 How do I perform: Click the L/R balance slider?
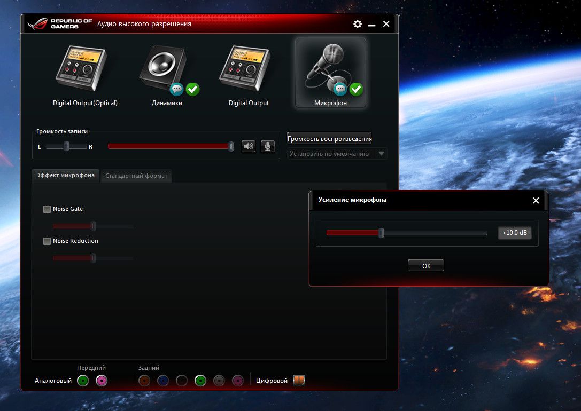(66, 146)
